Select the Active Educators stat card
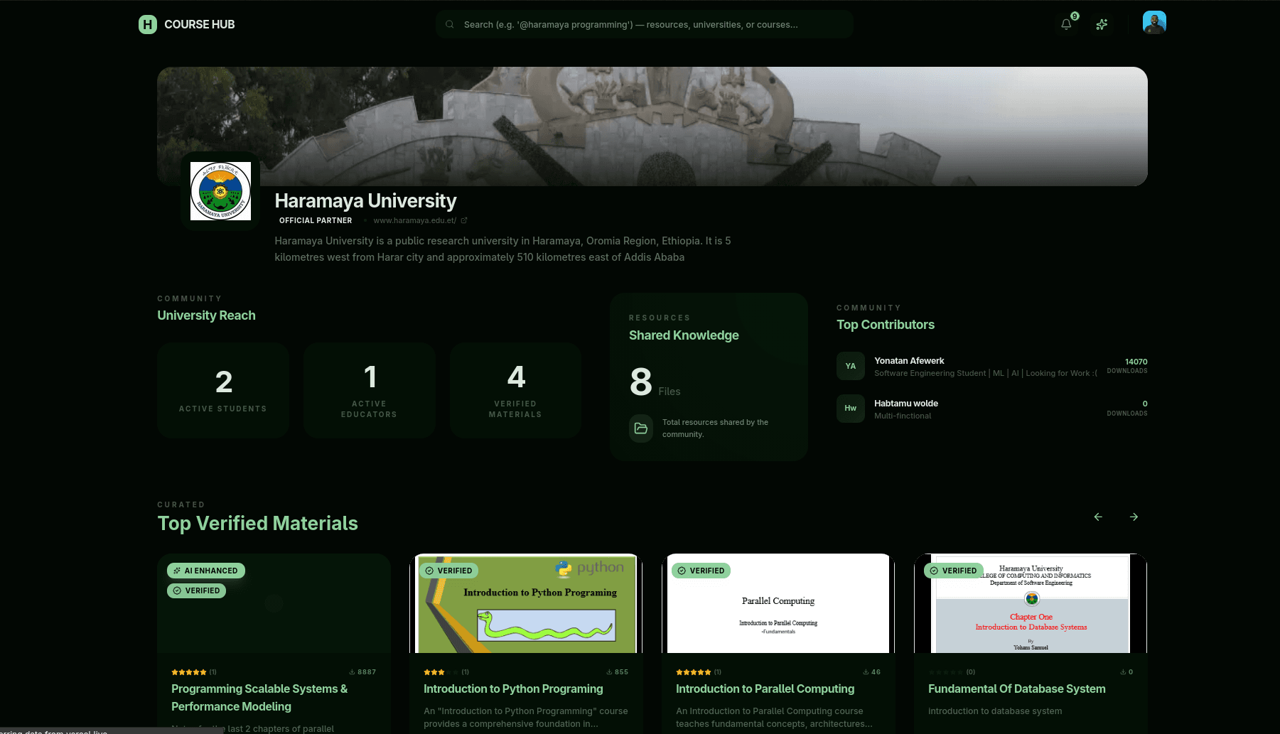Viewport: 1280px width, 734px height. 370,390
